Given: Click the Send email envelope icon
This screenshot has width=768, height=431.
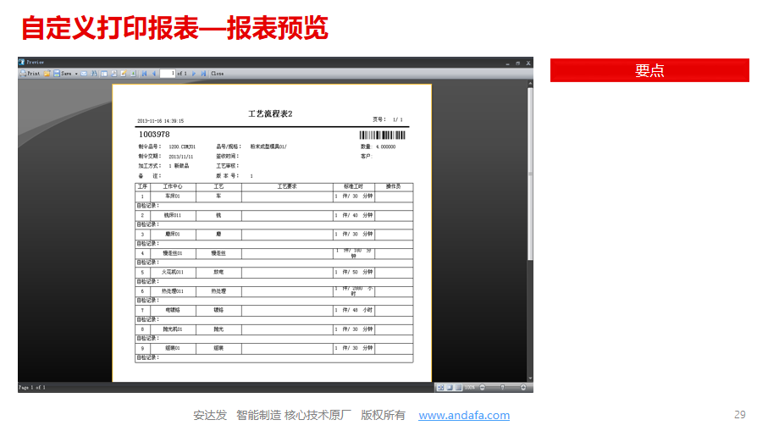Looking at the screenshot, I should [83, 74].
